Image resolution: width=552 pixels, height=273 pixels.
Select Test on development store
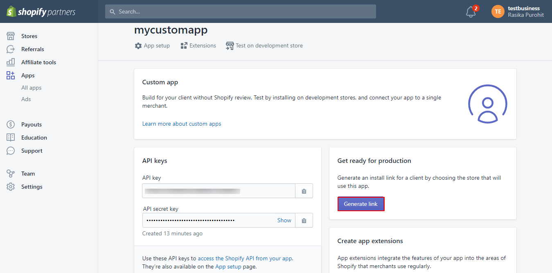264,46
